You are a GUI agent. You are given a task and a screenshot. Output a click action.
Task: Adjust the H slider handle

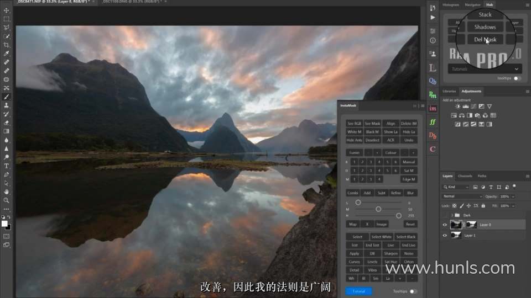click(399, 215)
